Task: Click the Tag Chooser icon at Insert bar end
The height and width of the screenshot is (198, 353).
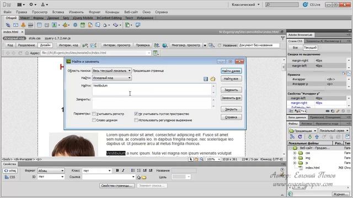Action: tap(138, 25)
